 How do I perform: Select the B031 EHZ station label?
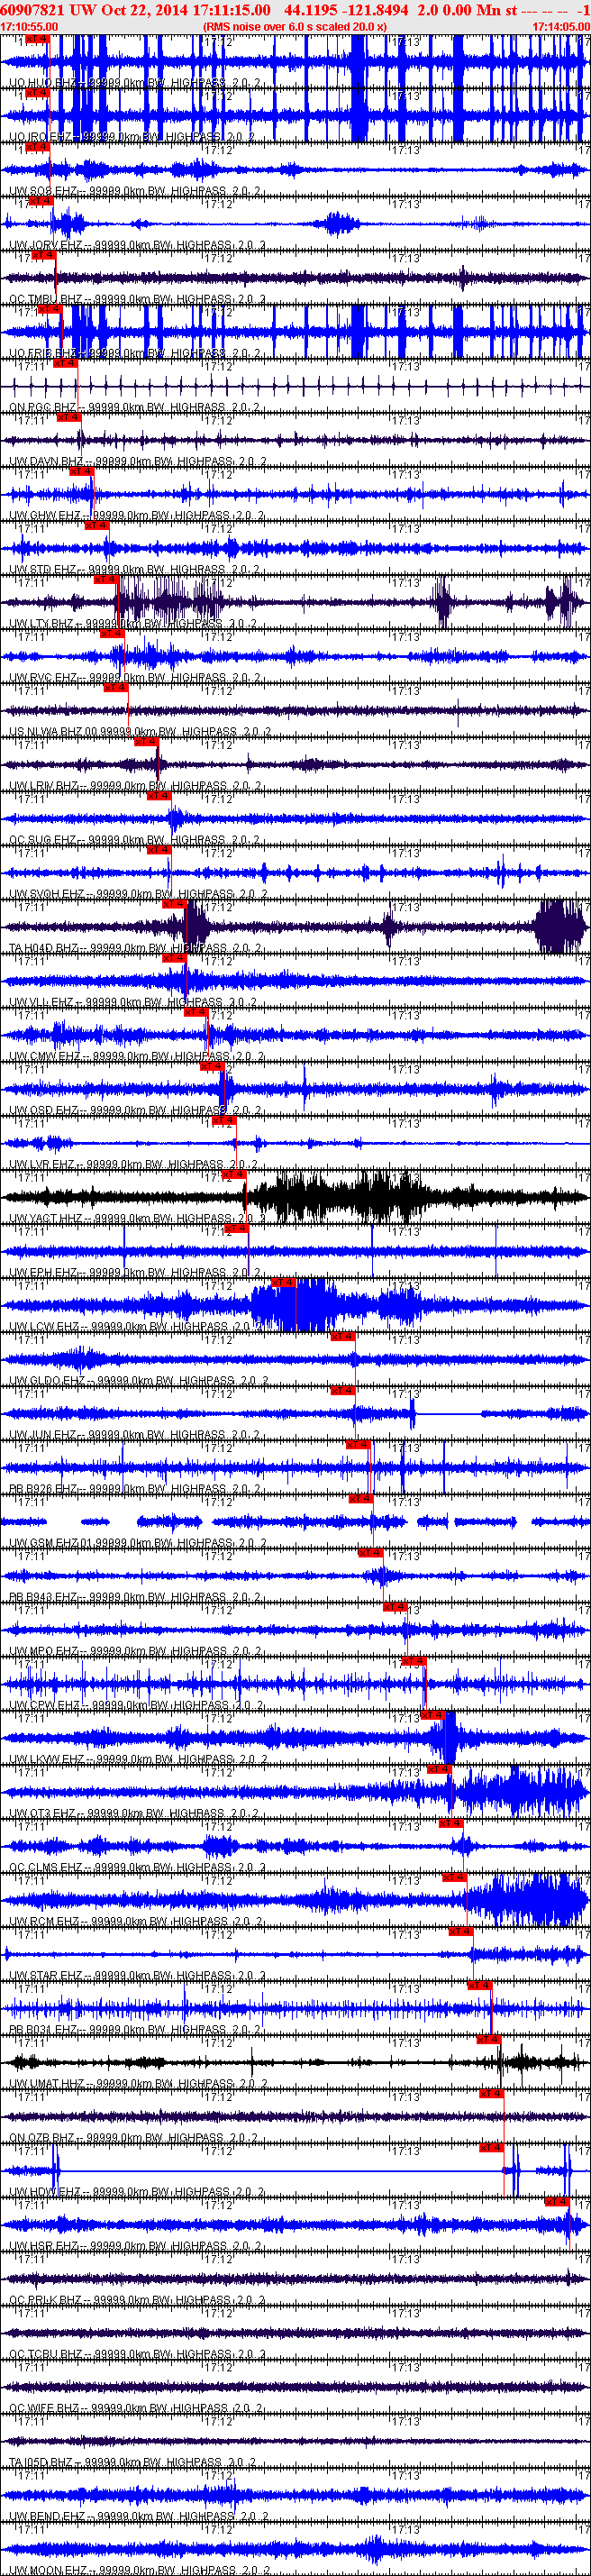[135, 2029]
